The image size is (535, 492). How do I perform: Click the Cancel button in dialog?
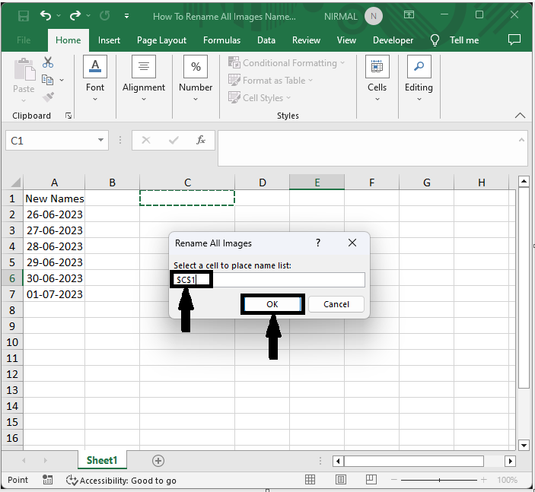[336, 304]
